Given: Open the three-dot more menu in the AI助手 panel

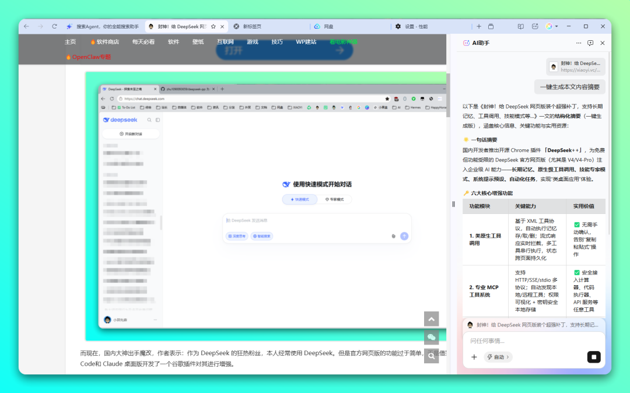Looking at the screenshot, I should 579,43.
